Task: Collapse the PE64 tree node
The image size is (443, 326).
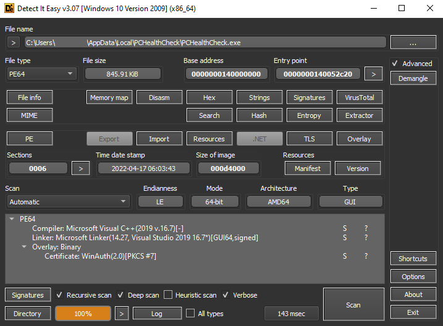Action: coord(12,219)
